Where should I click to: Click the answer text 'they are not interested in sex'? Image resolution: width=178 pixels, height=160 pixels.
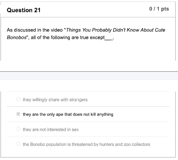51,130
